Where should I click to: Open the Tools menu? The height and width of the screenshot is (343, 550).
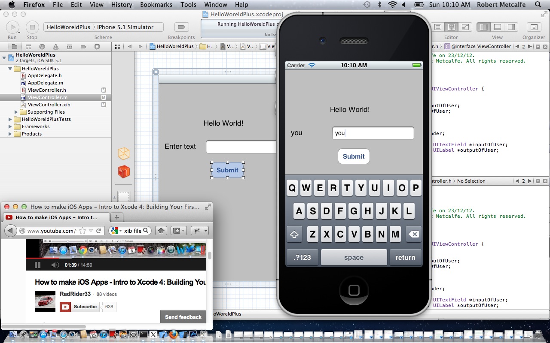[188, 5]
